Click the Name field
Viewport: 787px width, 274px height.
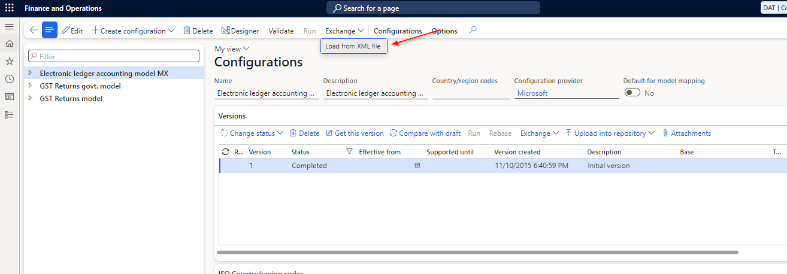tap(267, 93)
